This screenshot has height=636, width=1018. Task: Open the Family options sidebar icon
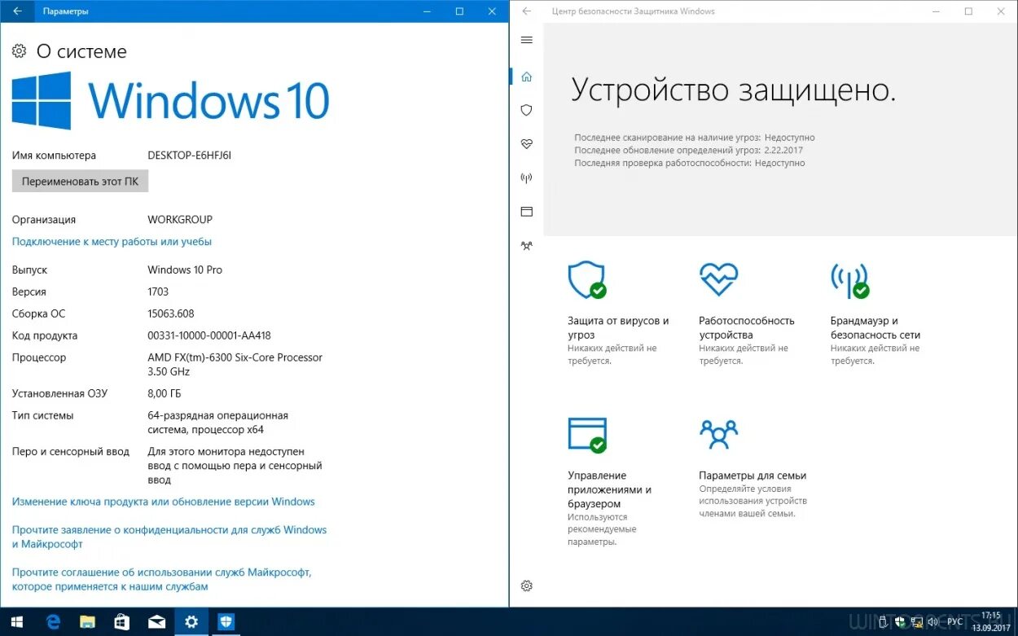(x=526, y=245)
